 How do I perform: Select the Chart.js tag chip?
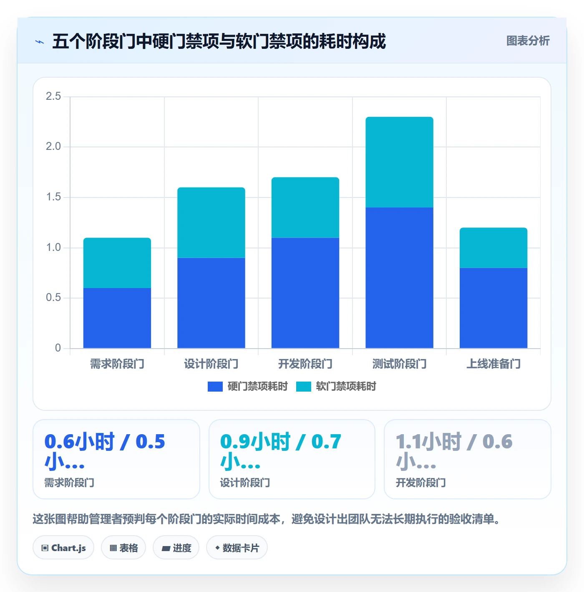pyautogui.click(x=63, y=548)
